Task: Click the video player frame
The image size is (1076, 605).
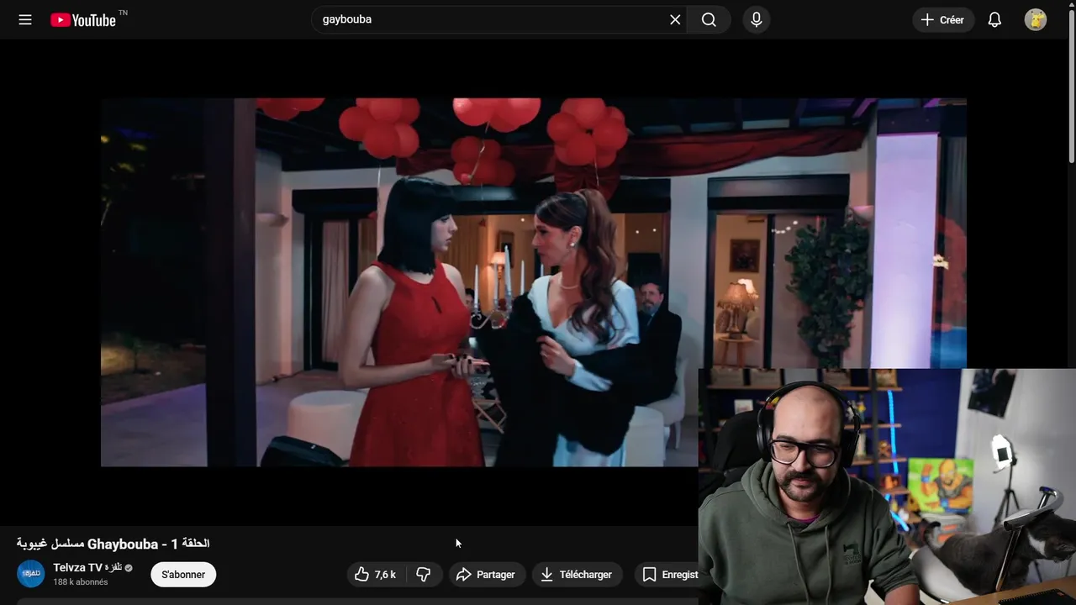Action: [534, 282]
